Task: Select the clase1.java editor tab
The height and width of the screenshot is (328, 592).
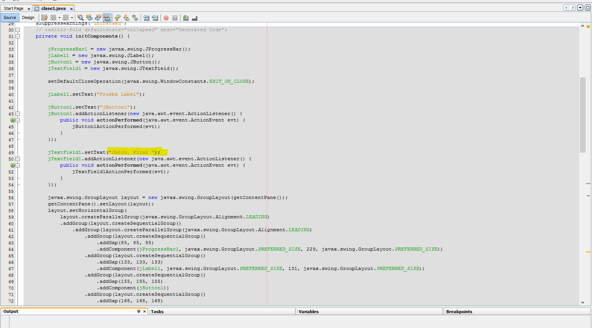Action: coord(54,8)
